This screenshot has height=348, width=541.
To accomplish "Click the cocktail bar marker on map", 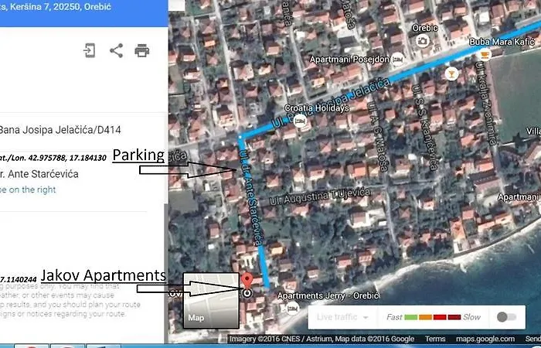I will tap(451, 73).
